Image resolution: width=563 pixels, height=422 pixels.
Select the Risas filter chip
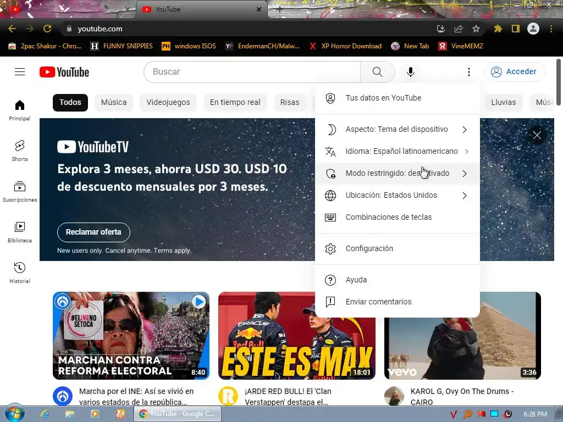pyautogui.click(x=290, y=103)
